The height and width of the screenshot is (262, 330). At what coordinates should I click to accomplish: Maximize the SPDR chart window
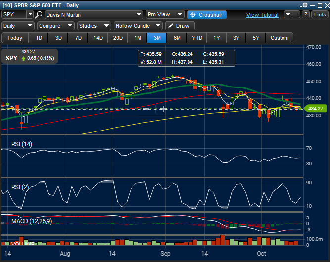pos(320,5)
